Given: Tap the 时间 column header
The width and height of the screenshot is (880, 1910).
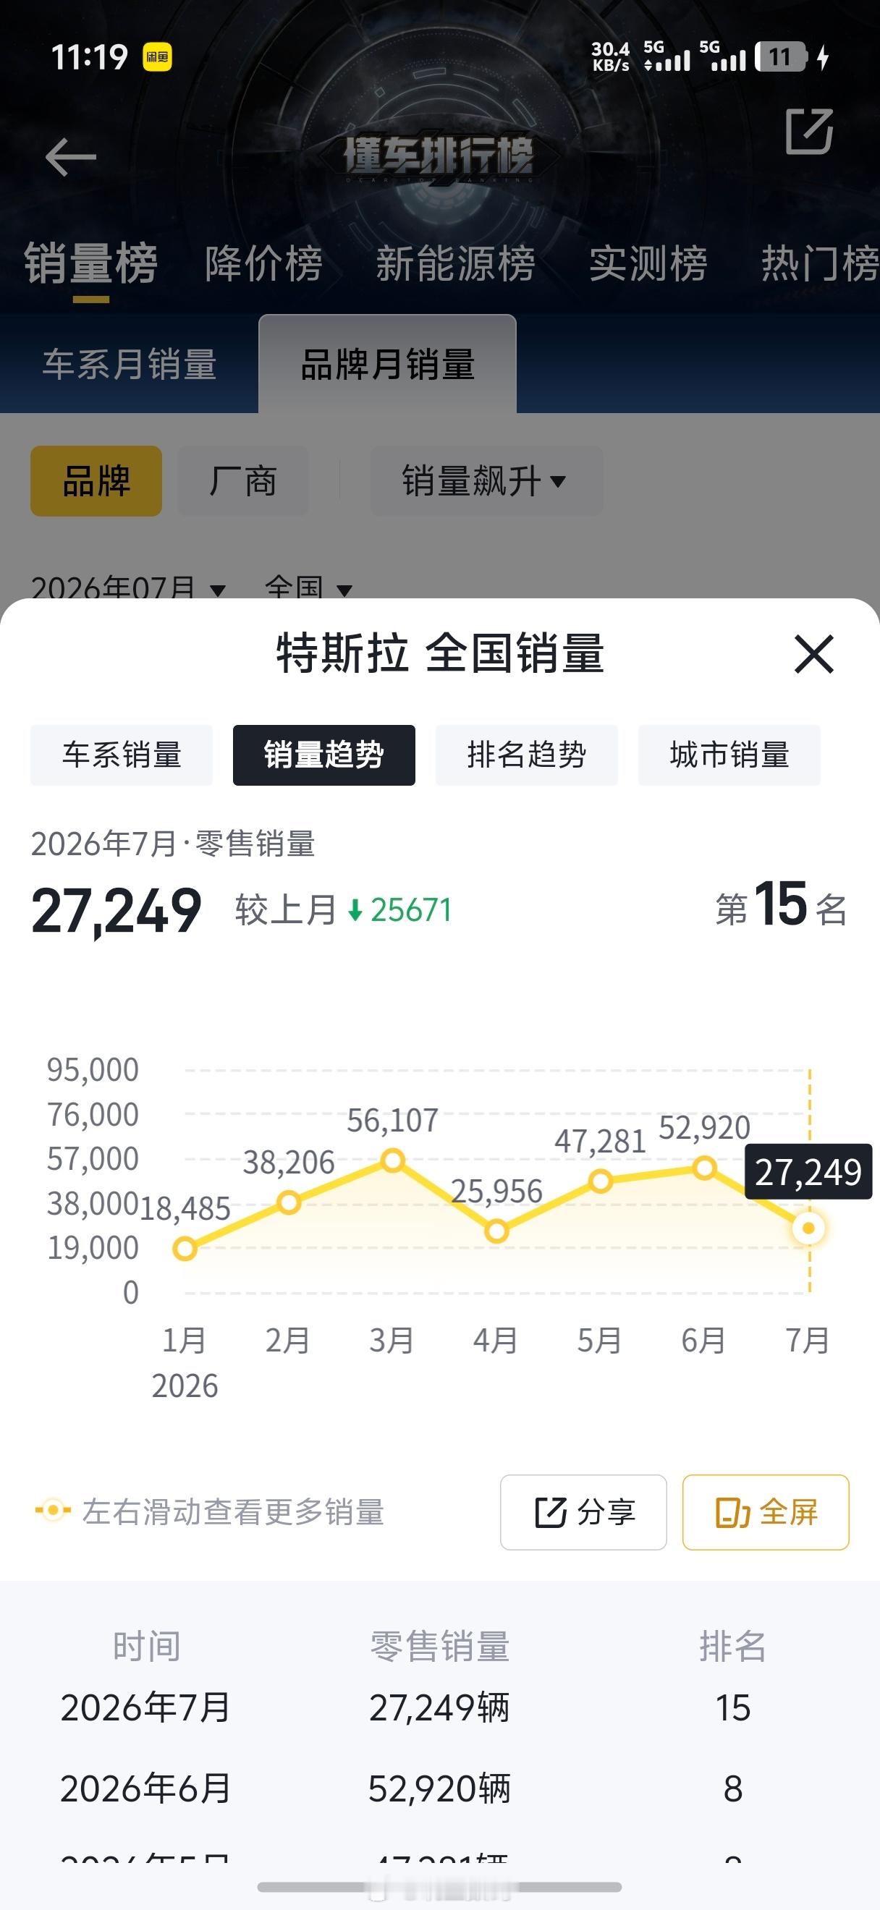Looking at the screenshot, I should point(146,1645).
